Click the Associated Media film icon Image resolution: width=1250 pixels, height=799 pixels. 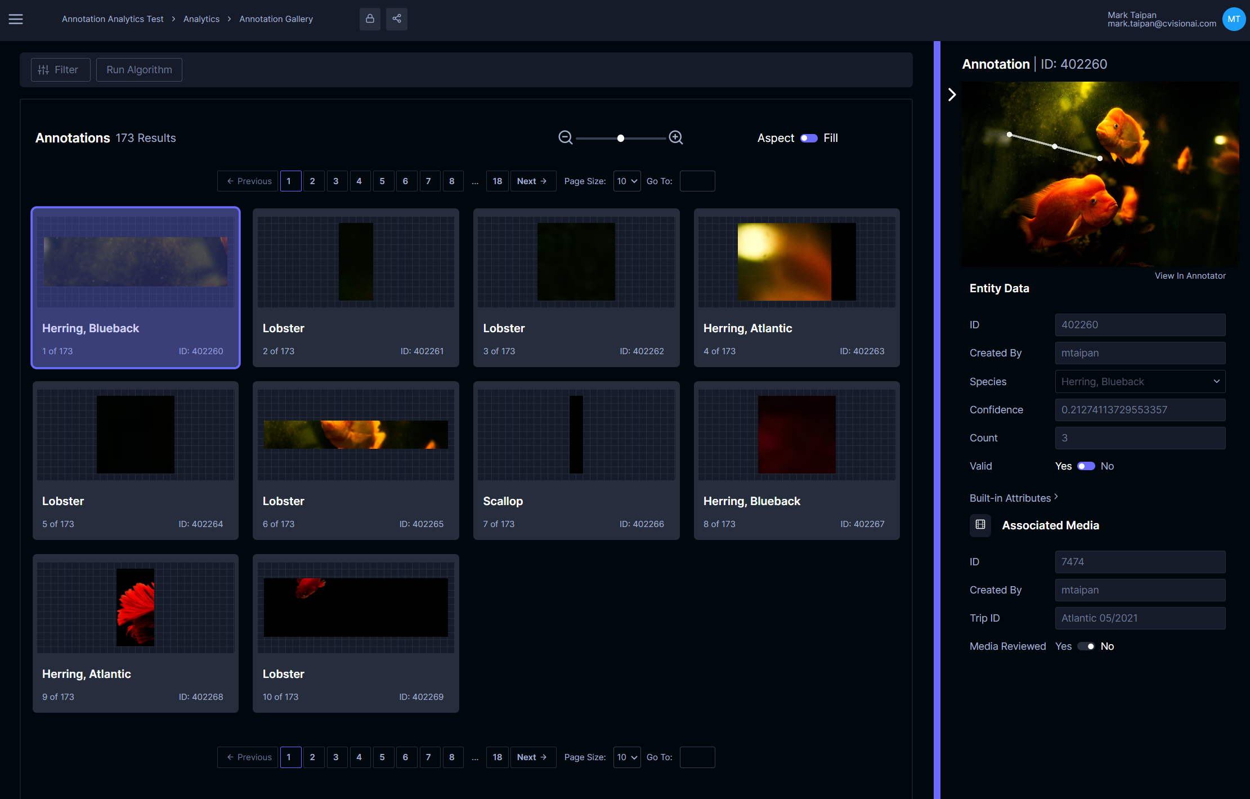(x=980, y=525)
